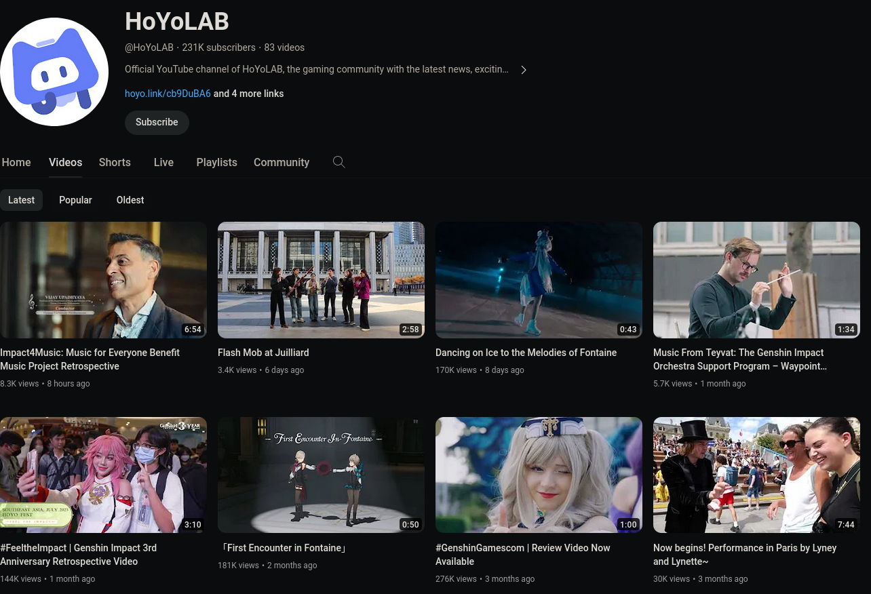The height and width of the screenshot is (594, 871).
Task: Open 'Impact4Music: Music for Everyone Benefit' title
Action: [x=90, y=359]
